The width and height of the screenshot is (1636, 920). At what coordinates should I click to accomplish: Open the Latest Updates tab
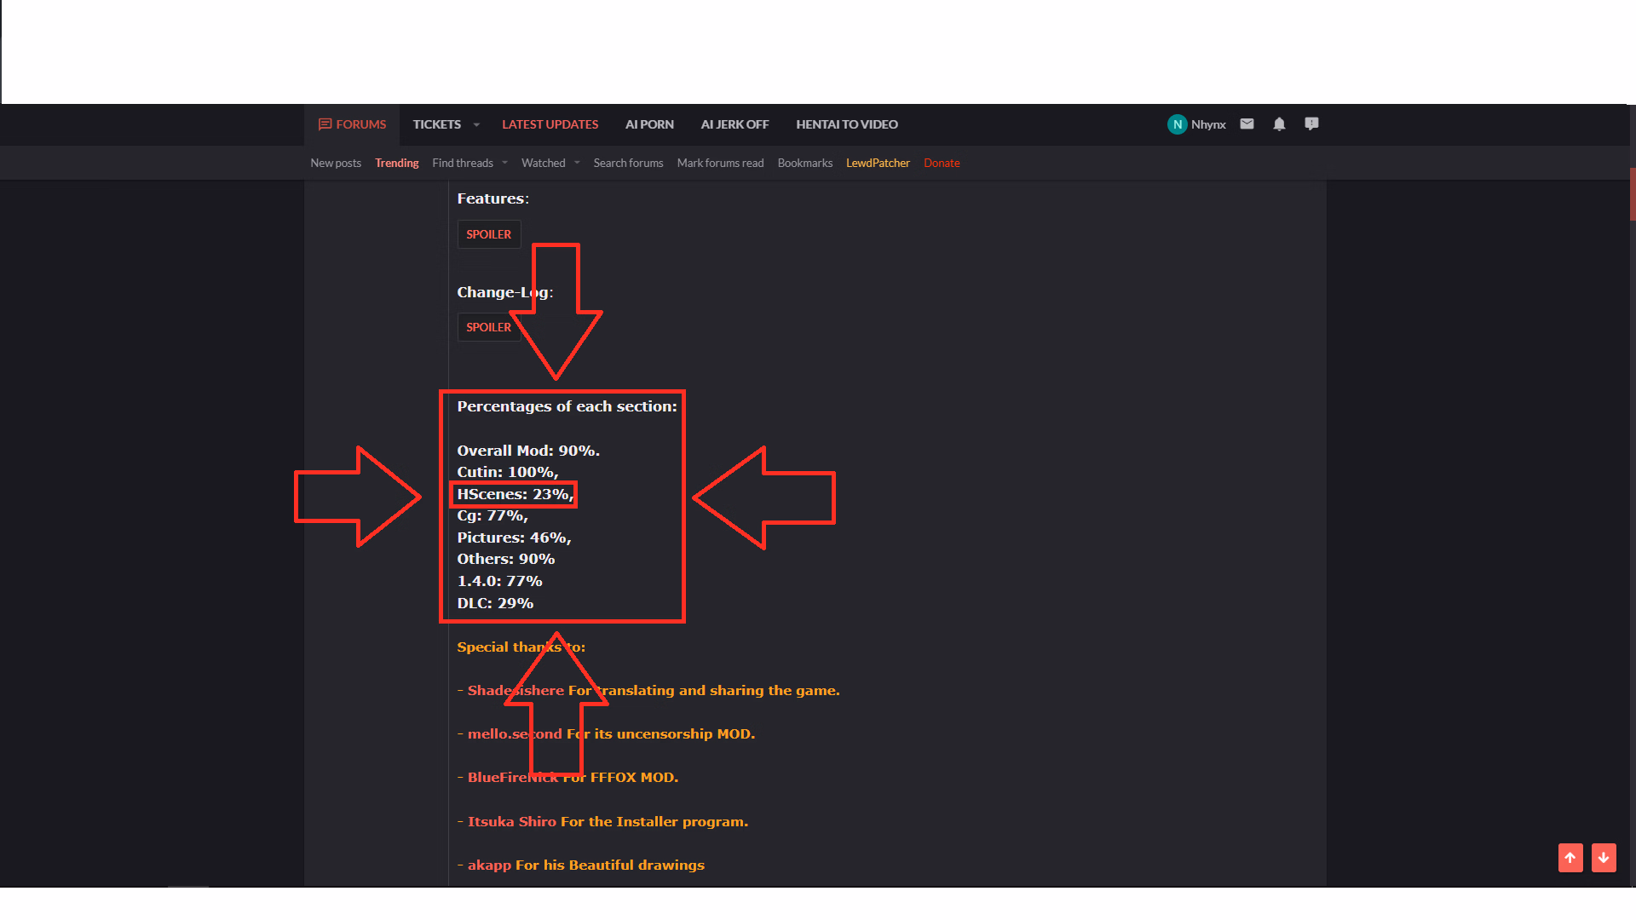(550, 124)
